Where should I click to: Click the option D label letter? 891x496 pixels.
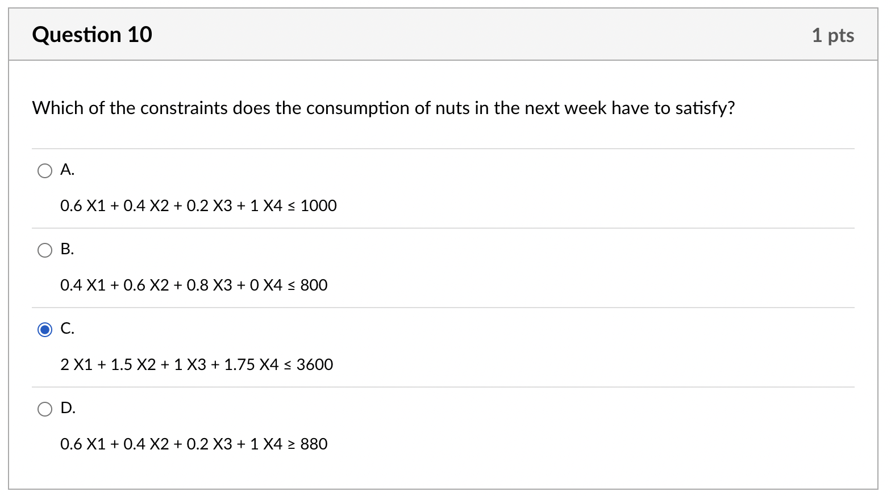point(66,408)
